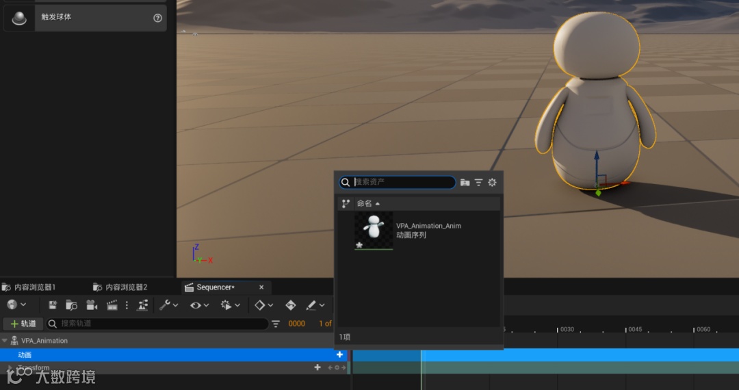Jump to next key on Transform row

point(343,367)
